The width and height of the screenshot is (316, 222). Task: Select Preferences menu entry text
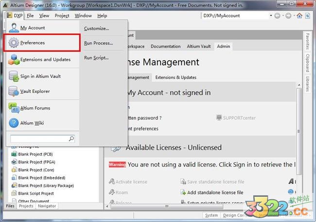click(33, 43)
